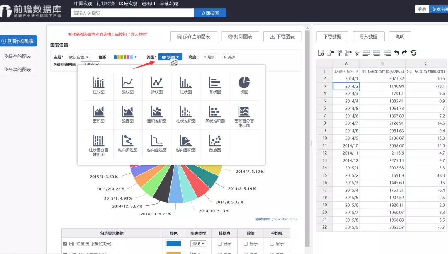Viewport: 448px width, 254px height.
Task: Click the 保存当前图表 button
Action: 194,36
